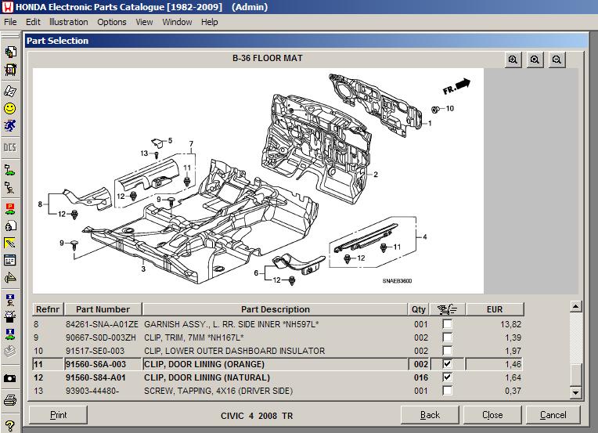Click the document with lock icon
This screenshot has width=598, height=433.
(x=10, y=226)
